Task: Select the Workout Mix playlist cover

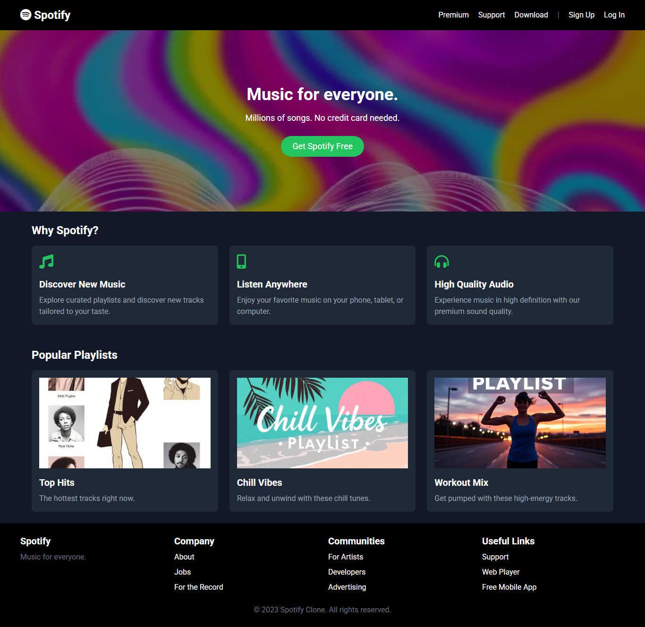Action: [x=520, y=423]
